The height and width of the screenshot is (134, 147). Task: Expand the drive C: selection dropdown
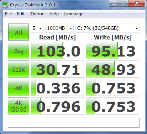tap(107, 28)
